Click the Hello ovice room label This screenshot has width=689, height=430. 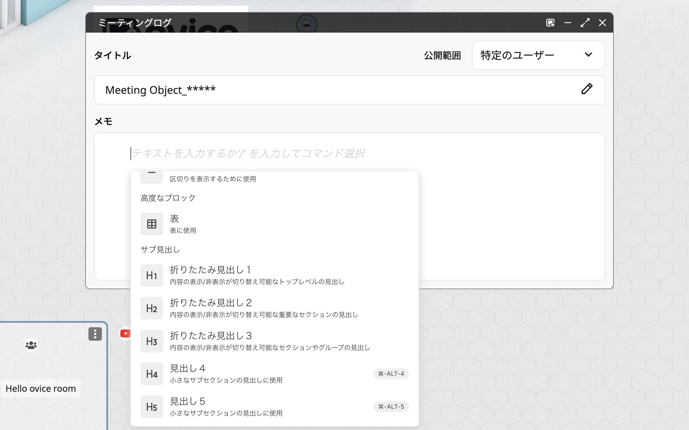coord(41,388)
